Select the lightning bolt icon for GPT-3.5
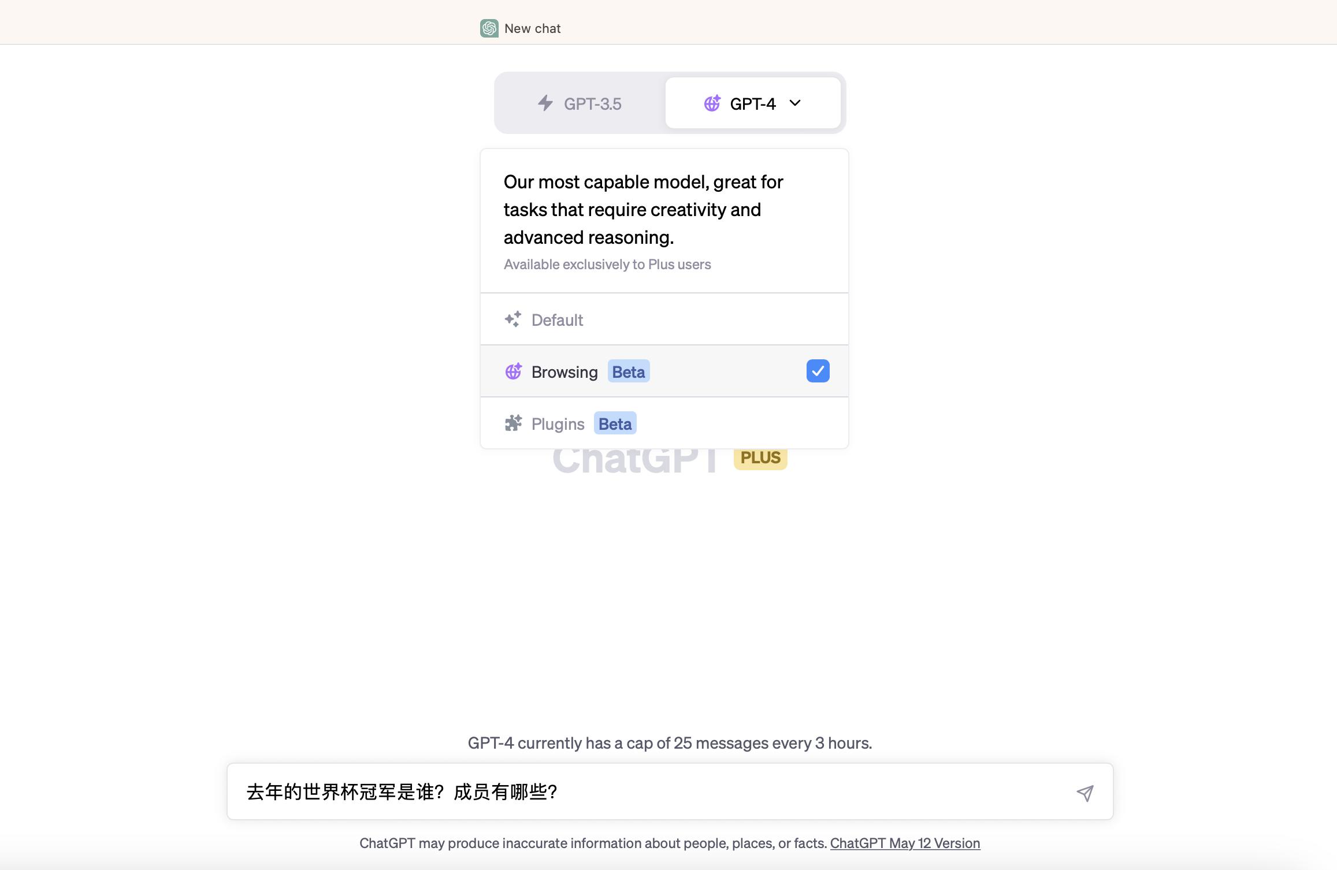Viewport: 1337px width, 870px height. tap(544, 103)
